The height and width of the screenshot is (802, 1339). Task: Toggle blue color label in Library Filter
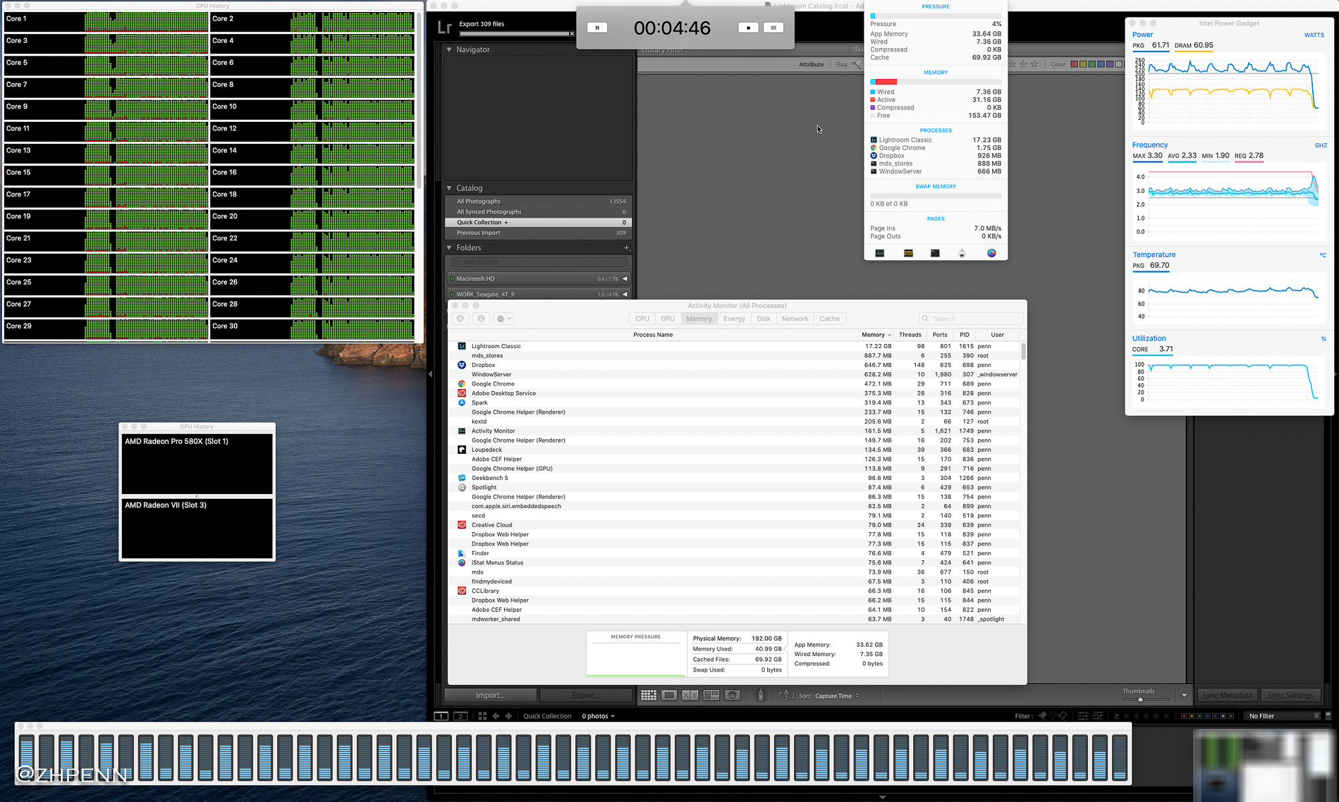(x=1101, y=64)
